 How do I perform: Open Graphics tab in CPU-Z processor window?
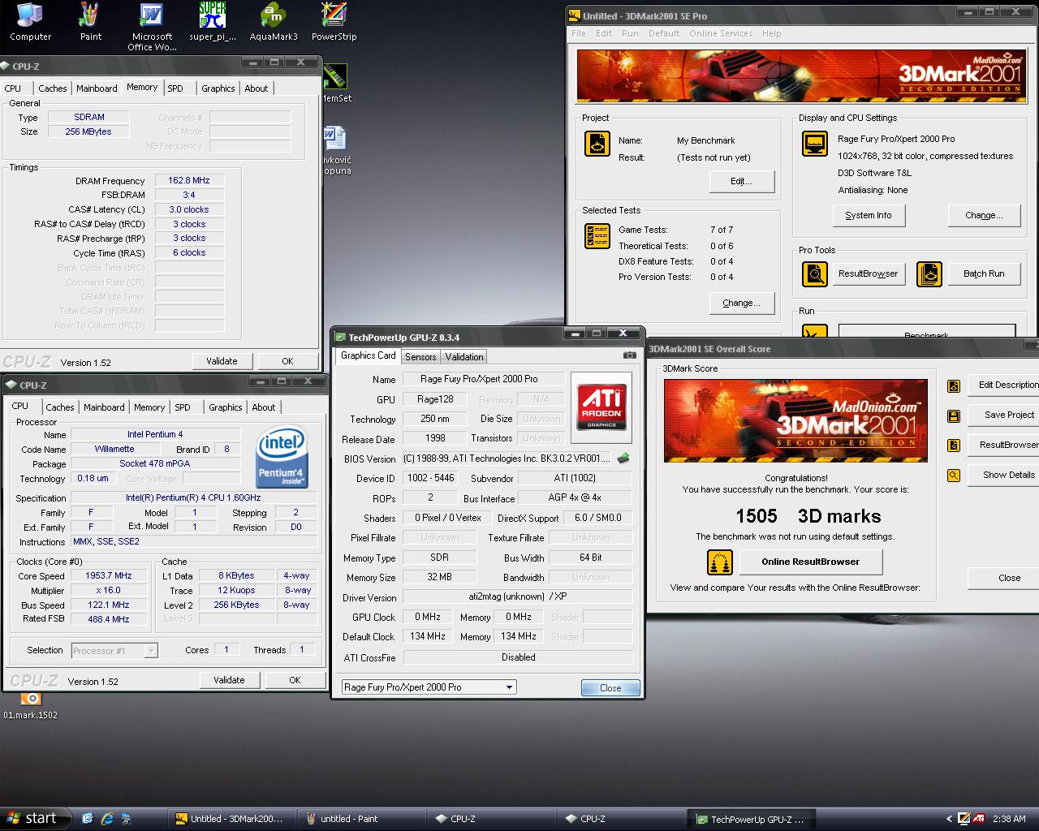pyautogui.click(x=225, y=407)
